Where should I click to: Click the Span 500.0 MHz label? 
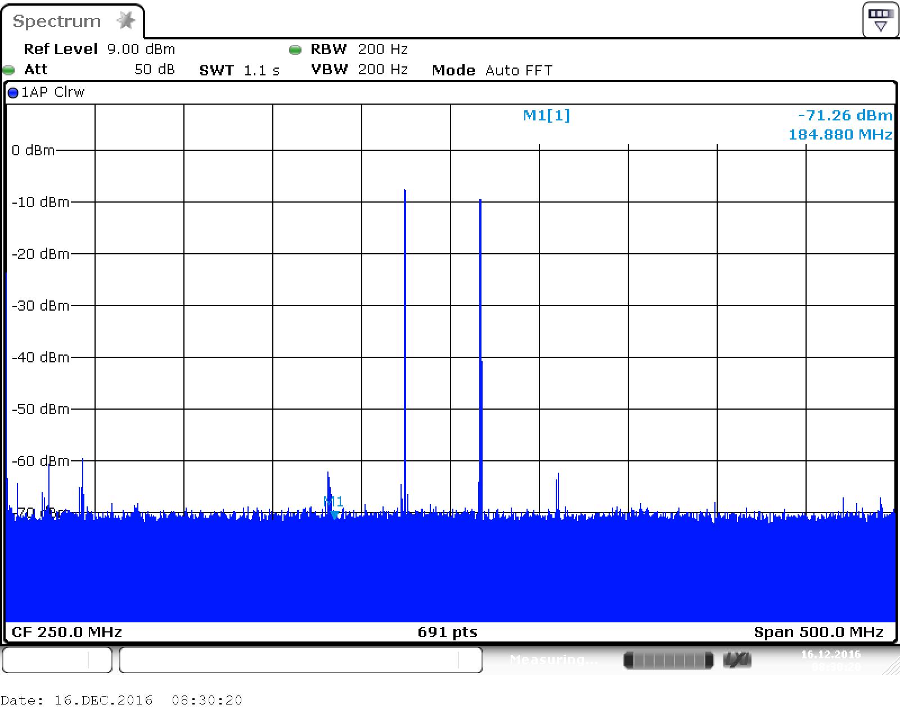point(819,632)
